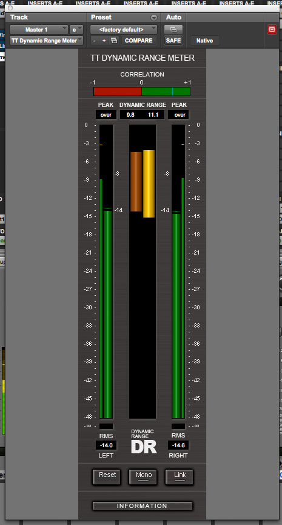Image resolution: width=282 pixels, height=525 pixels.
Task: Click the right PEAK 'over' indicator
Action: (x=180, y=115)
